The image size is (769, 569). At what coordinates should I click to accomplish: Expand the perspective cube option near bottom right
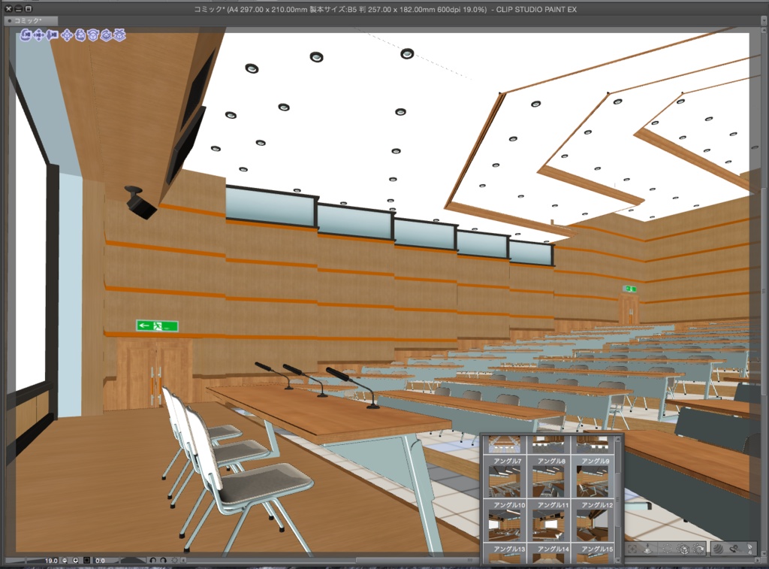point(683,548)
